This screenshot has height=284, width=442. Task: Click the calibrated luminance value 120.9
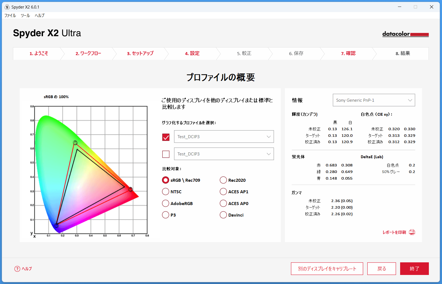(x=347, y=142)
